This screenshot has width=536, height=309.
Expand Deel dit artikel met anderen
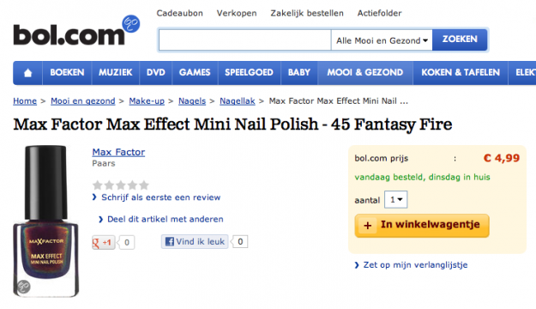[x=161, y=219]
